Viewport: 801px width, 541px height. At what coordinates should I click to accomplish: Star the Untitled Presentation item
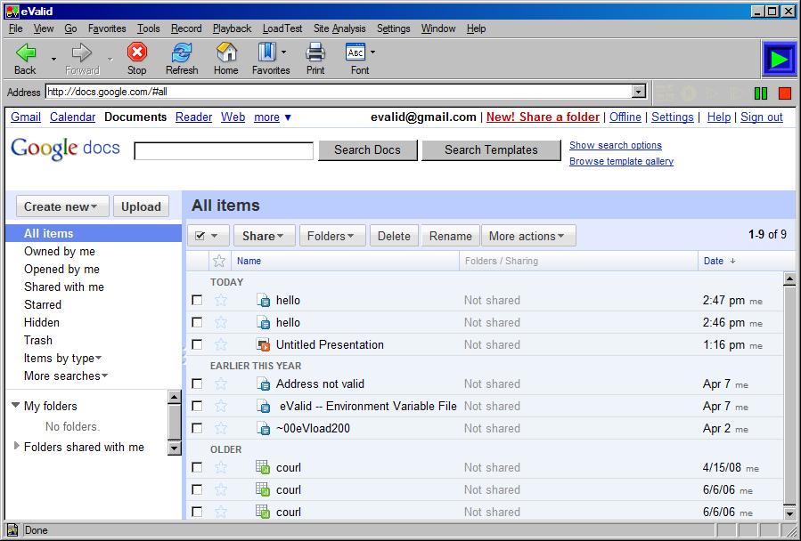pos(221,344)
